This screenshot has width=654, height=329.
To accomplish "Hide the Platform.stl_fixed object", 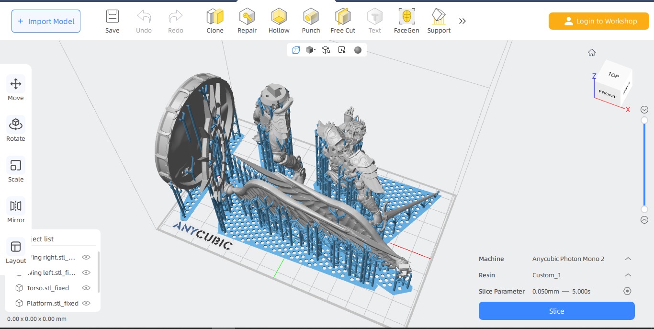I will coord(86,303).
